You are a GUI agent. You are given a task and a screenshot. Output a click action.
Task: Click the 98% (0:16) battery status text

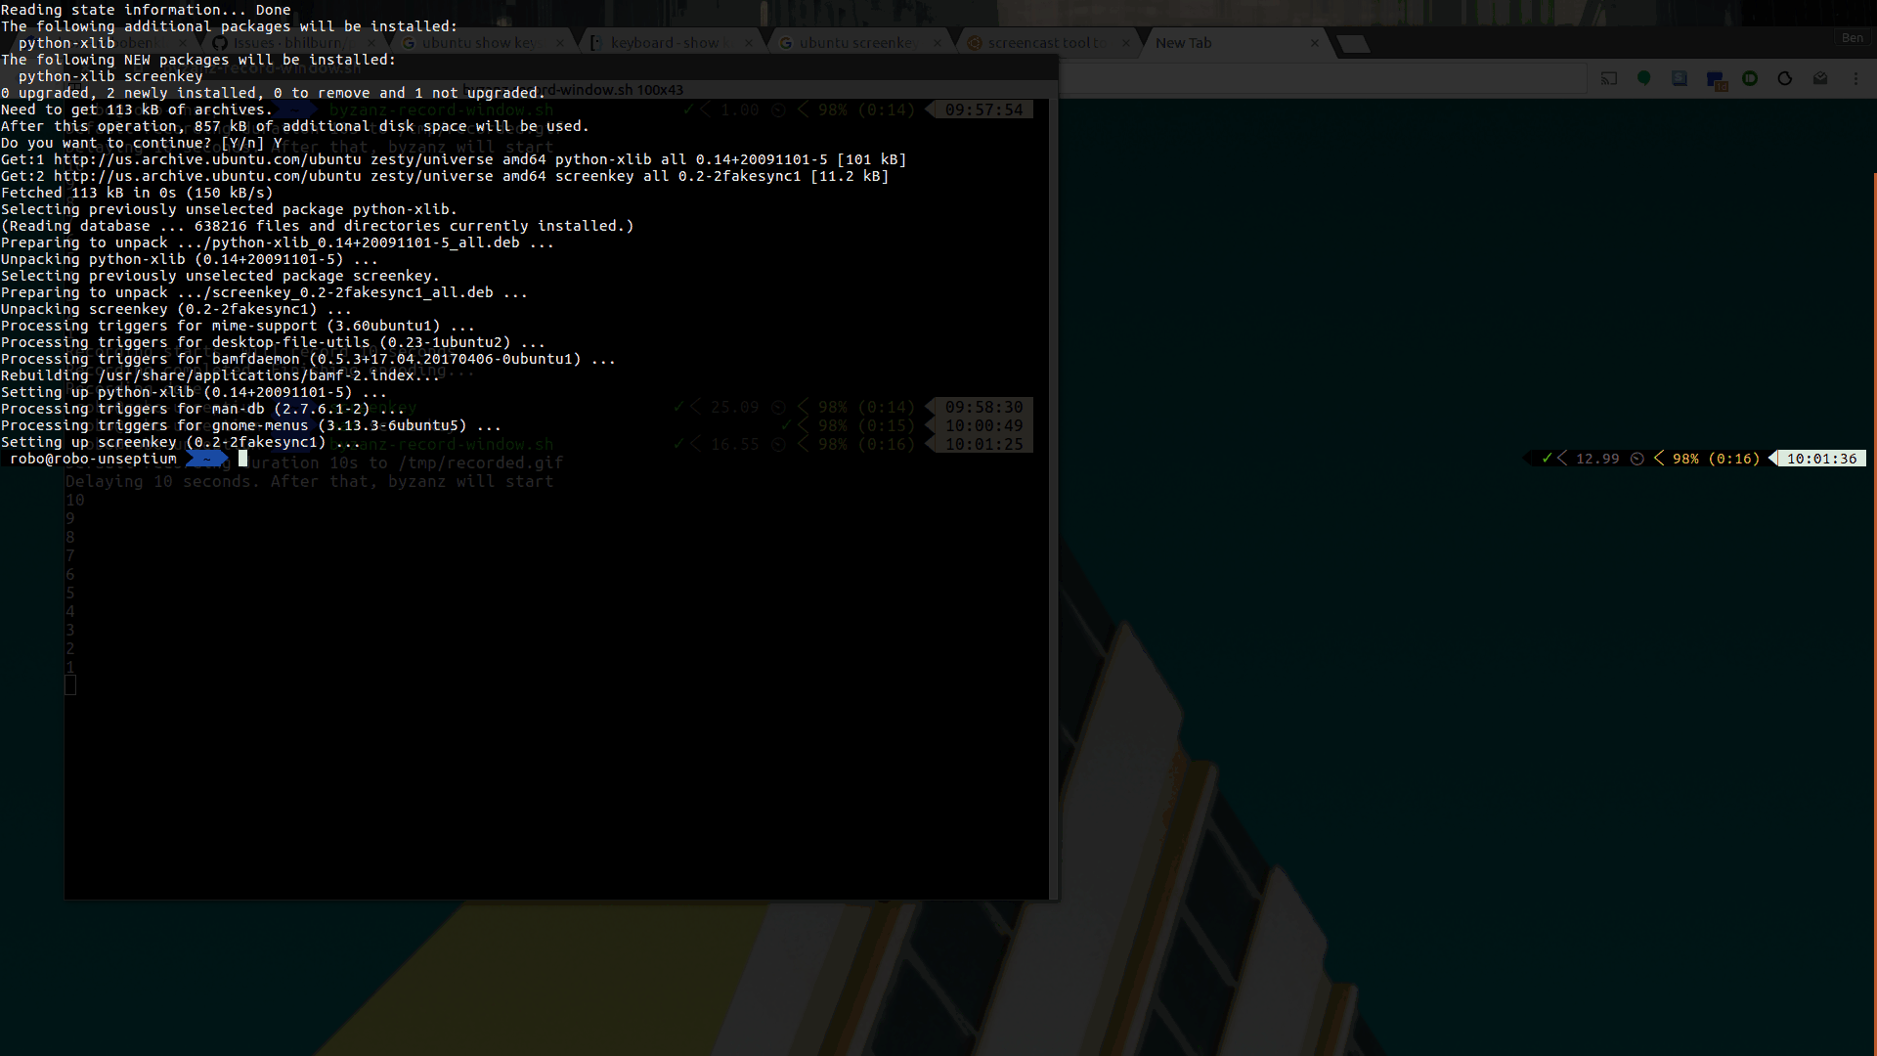[1716, 459]
